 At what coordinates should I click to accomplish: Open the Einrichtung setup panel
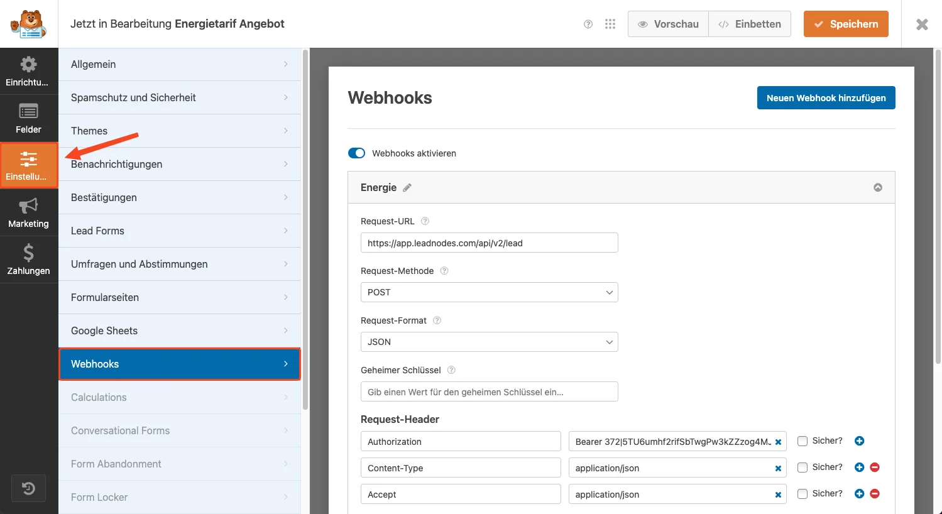tap(28, 71)
